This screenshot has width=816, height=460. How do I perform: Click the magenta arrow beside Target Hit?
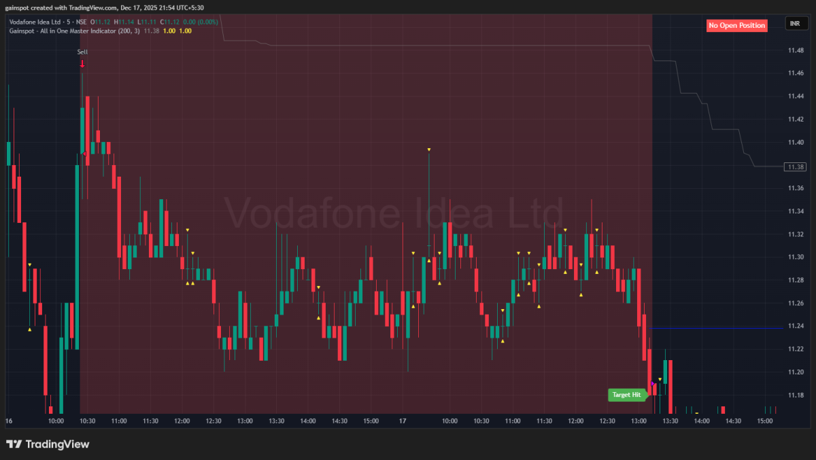[x=653, y=385]
